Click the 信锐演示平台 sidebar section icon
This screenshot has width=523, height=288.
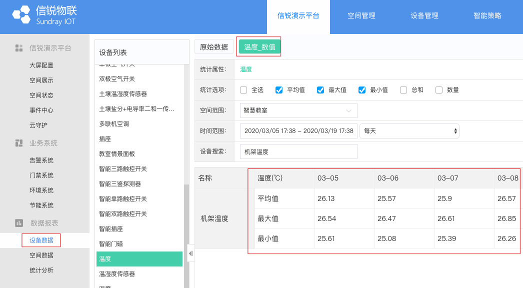[x=19, y=48]
